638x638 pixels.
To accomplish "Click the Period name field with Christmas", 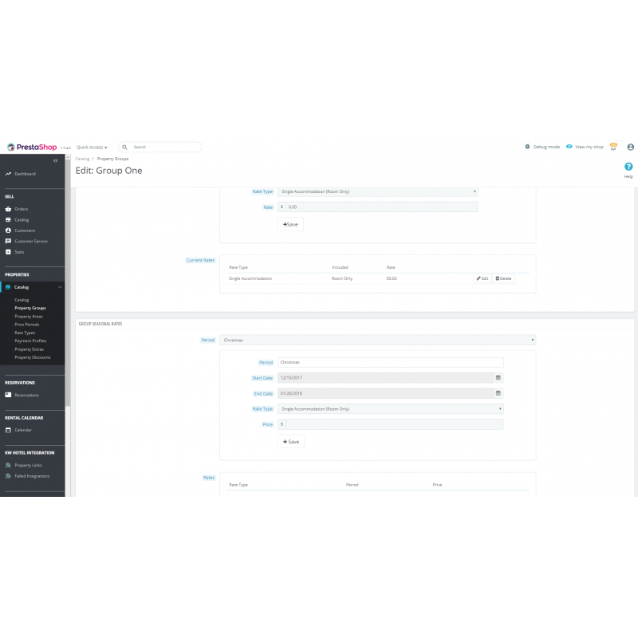I will coord(391,362).
